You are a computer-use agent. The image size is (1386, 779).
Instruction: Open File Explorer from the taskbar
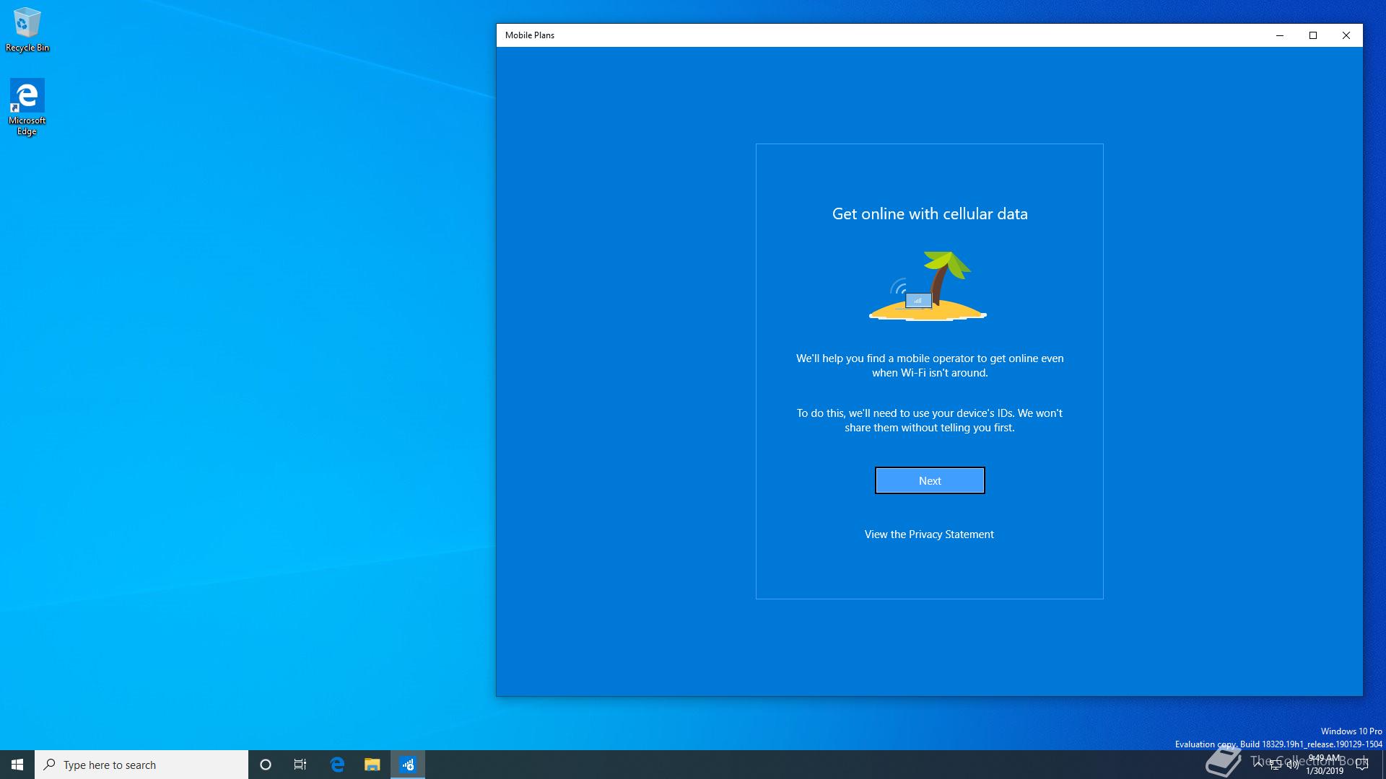point(372,765)
